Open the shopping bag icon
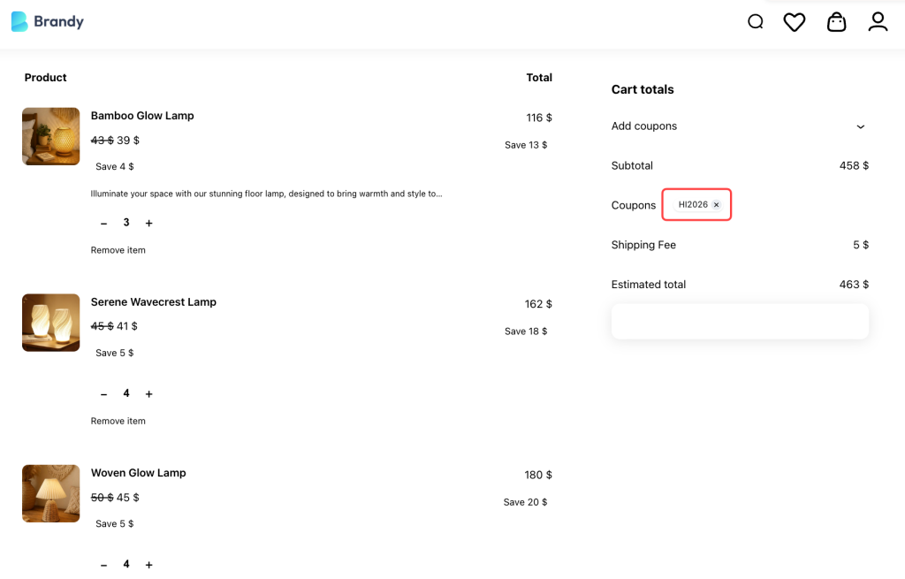This screenshot has width=905, height=579. click(x=836, y=21)
